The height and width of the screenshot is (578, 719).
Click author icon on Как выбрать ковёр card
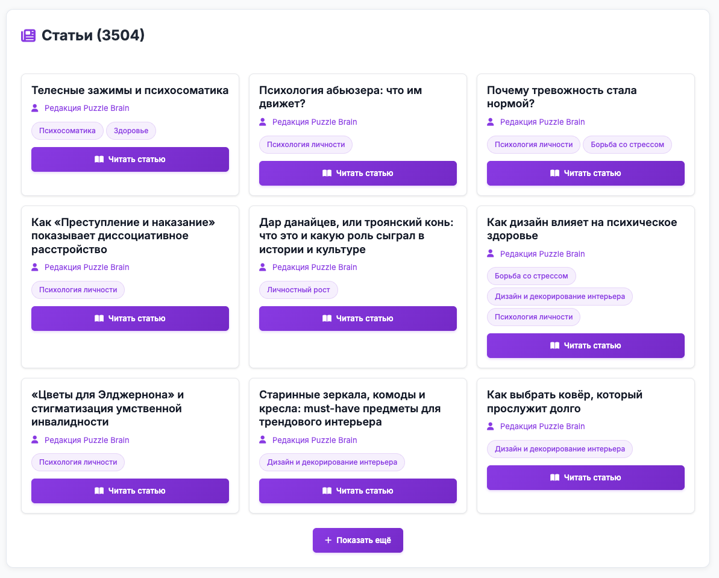(491, 427)
